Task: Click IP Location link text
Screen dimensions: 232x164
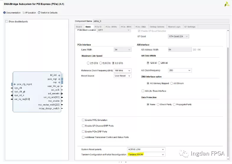Action: point(31,13)
